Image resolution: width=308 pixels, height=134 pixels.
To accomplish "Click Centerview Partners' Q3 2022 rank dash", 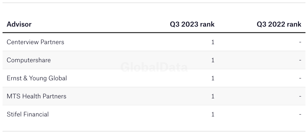I will pos(300,42).
